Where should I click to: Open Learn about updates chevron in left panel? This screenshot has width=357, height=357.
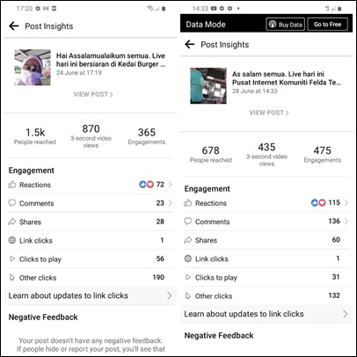(169, 295)
